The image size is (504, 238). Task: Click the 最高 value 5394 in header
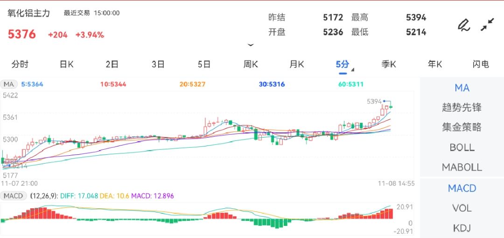coord(416,17)
